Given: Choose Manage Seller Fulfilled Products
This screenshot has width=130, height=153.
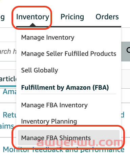Looking at the screenshot, I should 69,53.
